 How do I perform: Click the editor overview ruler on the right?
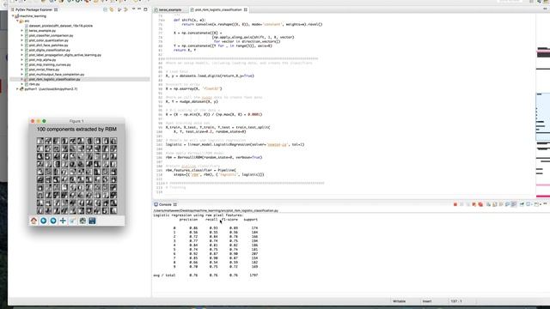pyautogui.click(x=542, y=105)
